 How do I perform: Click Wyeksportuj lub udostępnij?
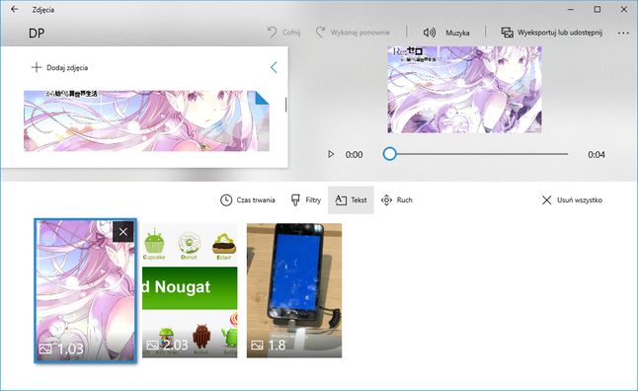tap(552, 33)
